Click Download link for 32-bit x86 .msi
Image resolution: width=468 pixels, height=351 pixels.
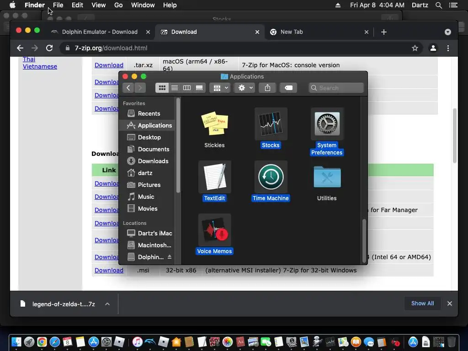pyautogui.click(x=109, y=270)
